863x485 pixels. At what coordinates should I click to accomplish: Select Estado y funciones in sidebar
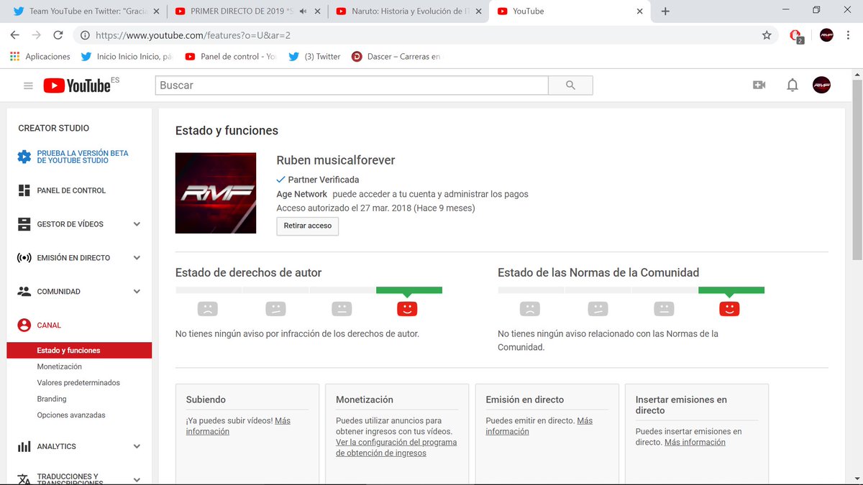(x=79, y=351)
